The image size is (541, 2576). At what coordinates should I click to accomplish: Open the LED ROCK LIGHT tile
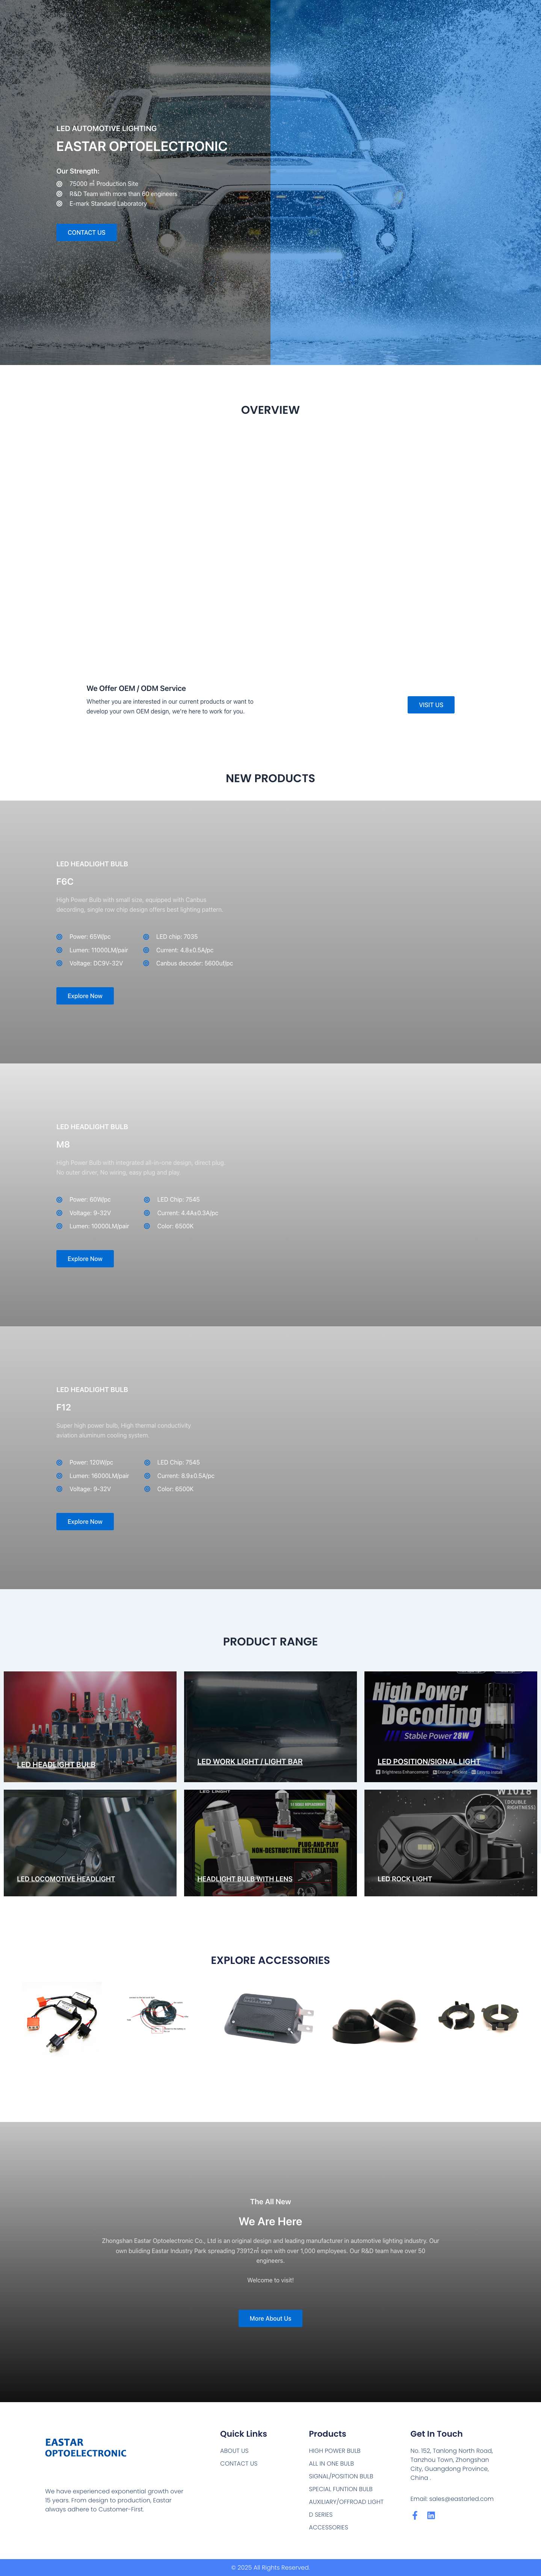tap(451, 1843)
